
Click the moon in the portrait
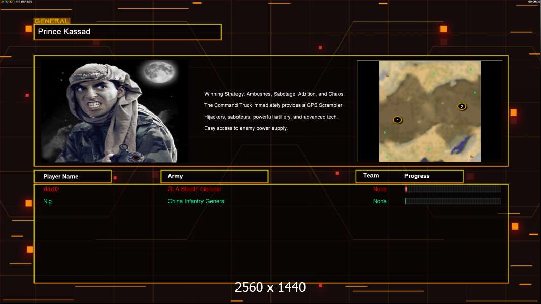coord(159,72)
